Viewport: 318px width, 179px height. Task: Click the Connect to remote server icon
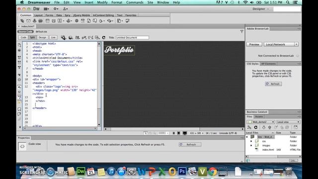(x=249, y=127)
